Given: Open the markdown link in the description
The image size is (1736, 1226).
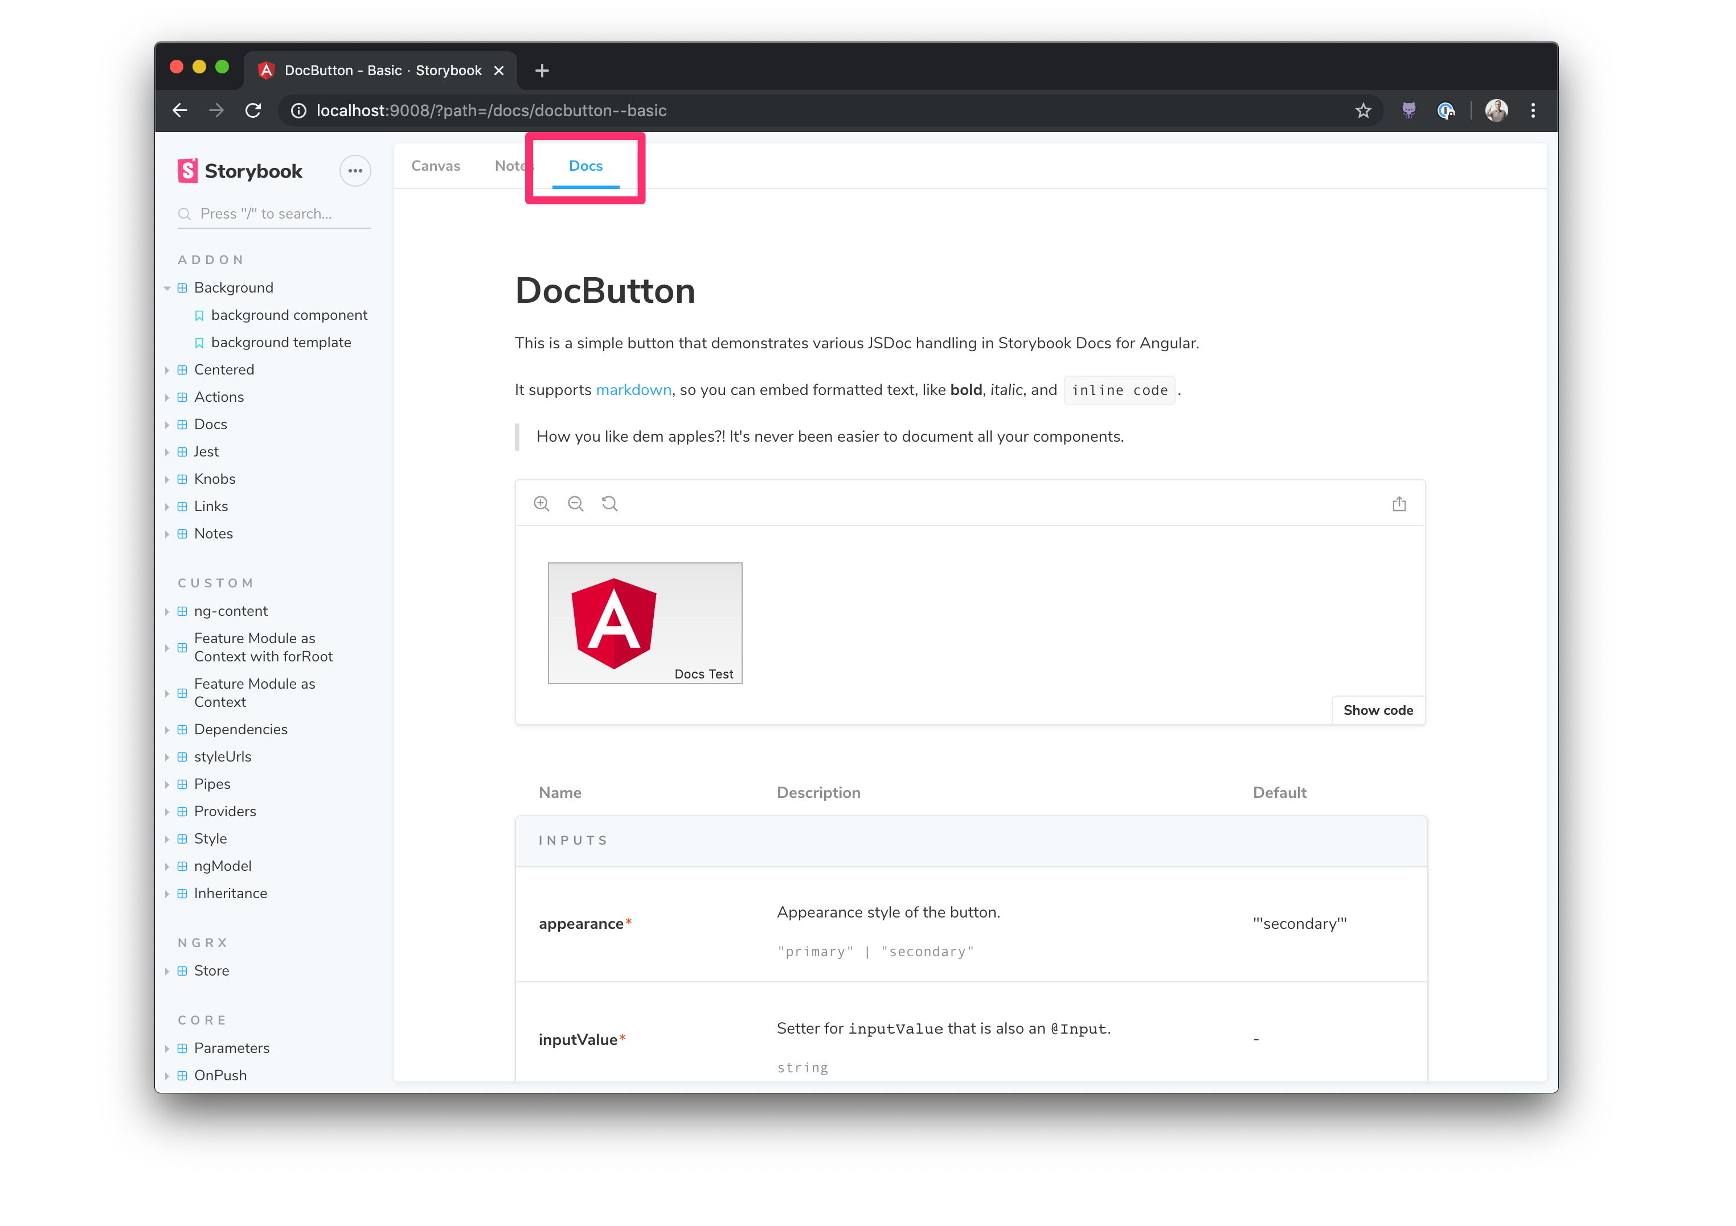Looking at the screenshot, I should (633, 390).
